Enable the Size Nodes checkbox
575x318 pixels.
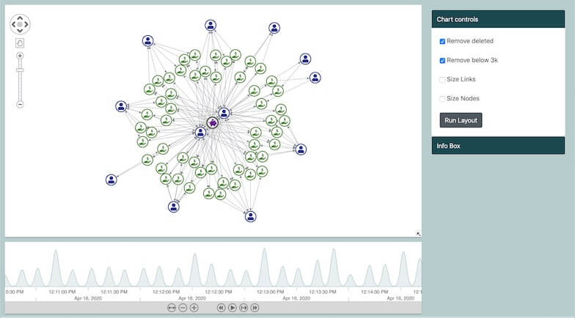[x=442, y=98]
